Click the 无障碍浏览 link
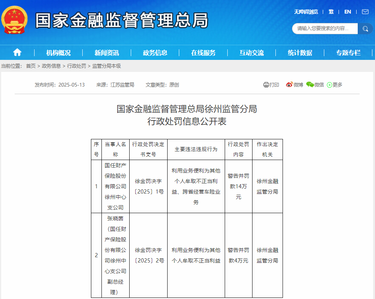The image size is (375, 299). (306, 12)
